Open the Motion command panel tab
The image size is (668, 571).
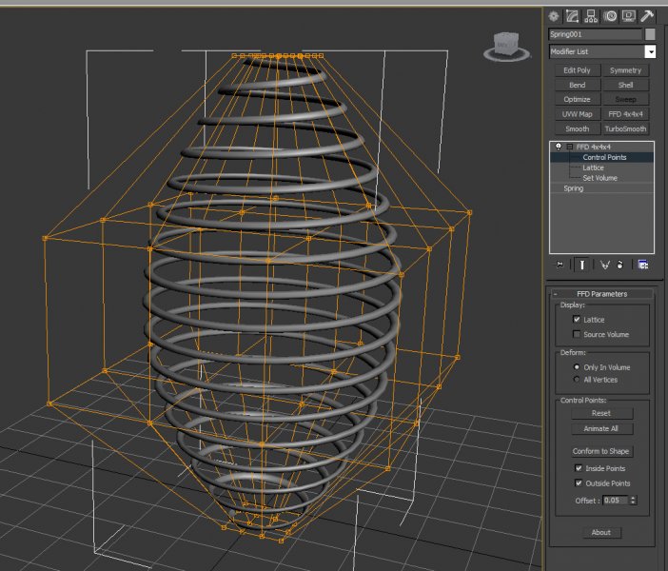point(610,16)
